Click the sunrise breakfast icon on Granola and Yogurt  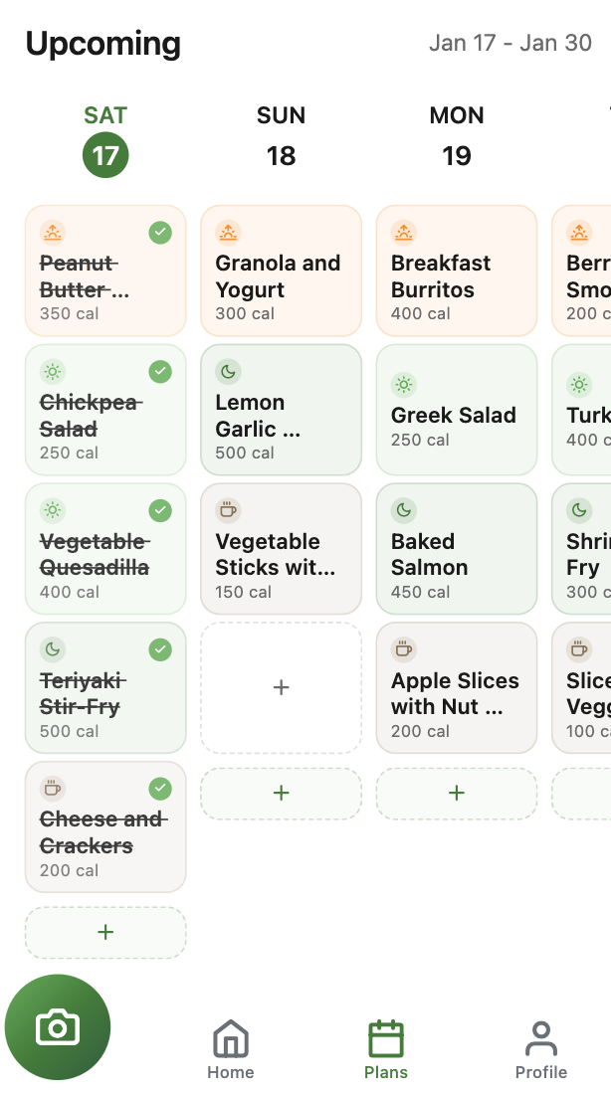point(228,232)
